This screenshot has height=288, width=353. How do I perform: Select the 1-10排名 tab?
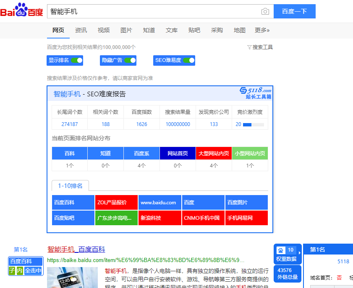[x=70, y=185]
